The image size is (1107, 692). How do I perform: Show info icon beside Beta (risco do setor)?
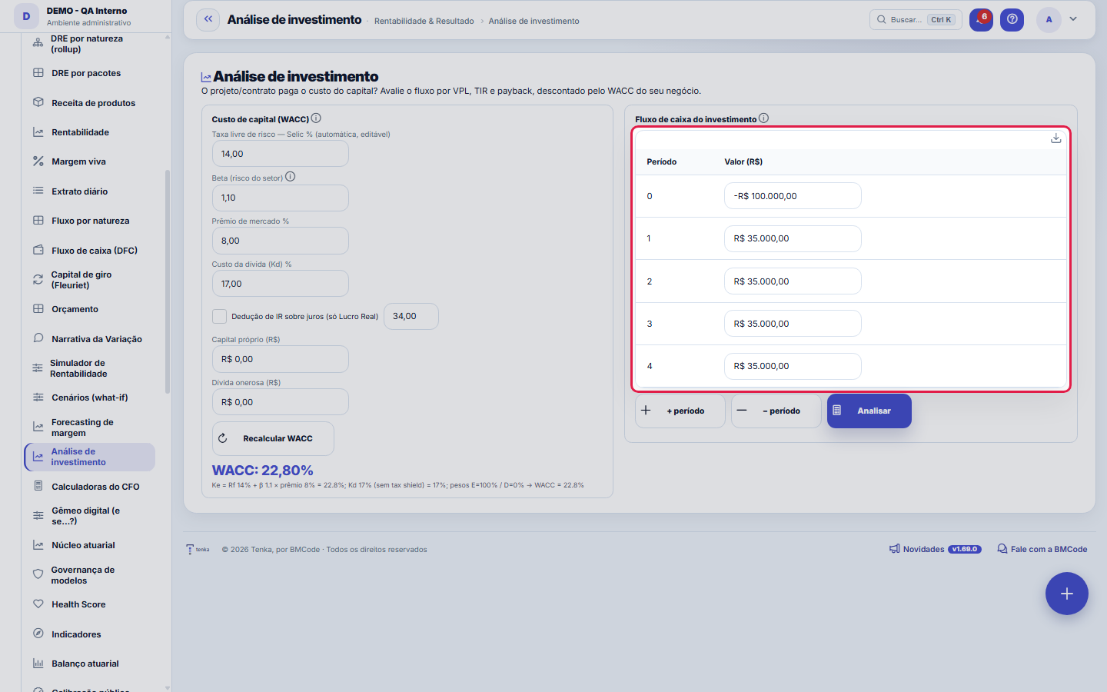[290, 177]
